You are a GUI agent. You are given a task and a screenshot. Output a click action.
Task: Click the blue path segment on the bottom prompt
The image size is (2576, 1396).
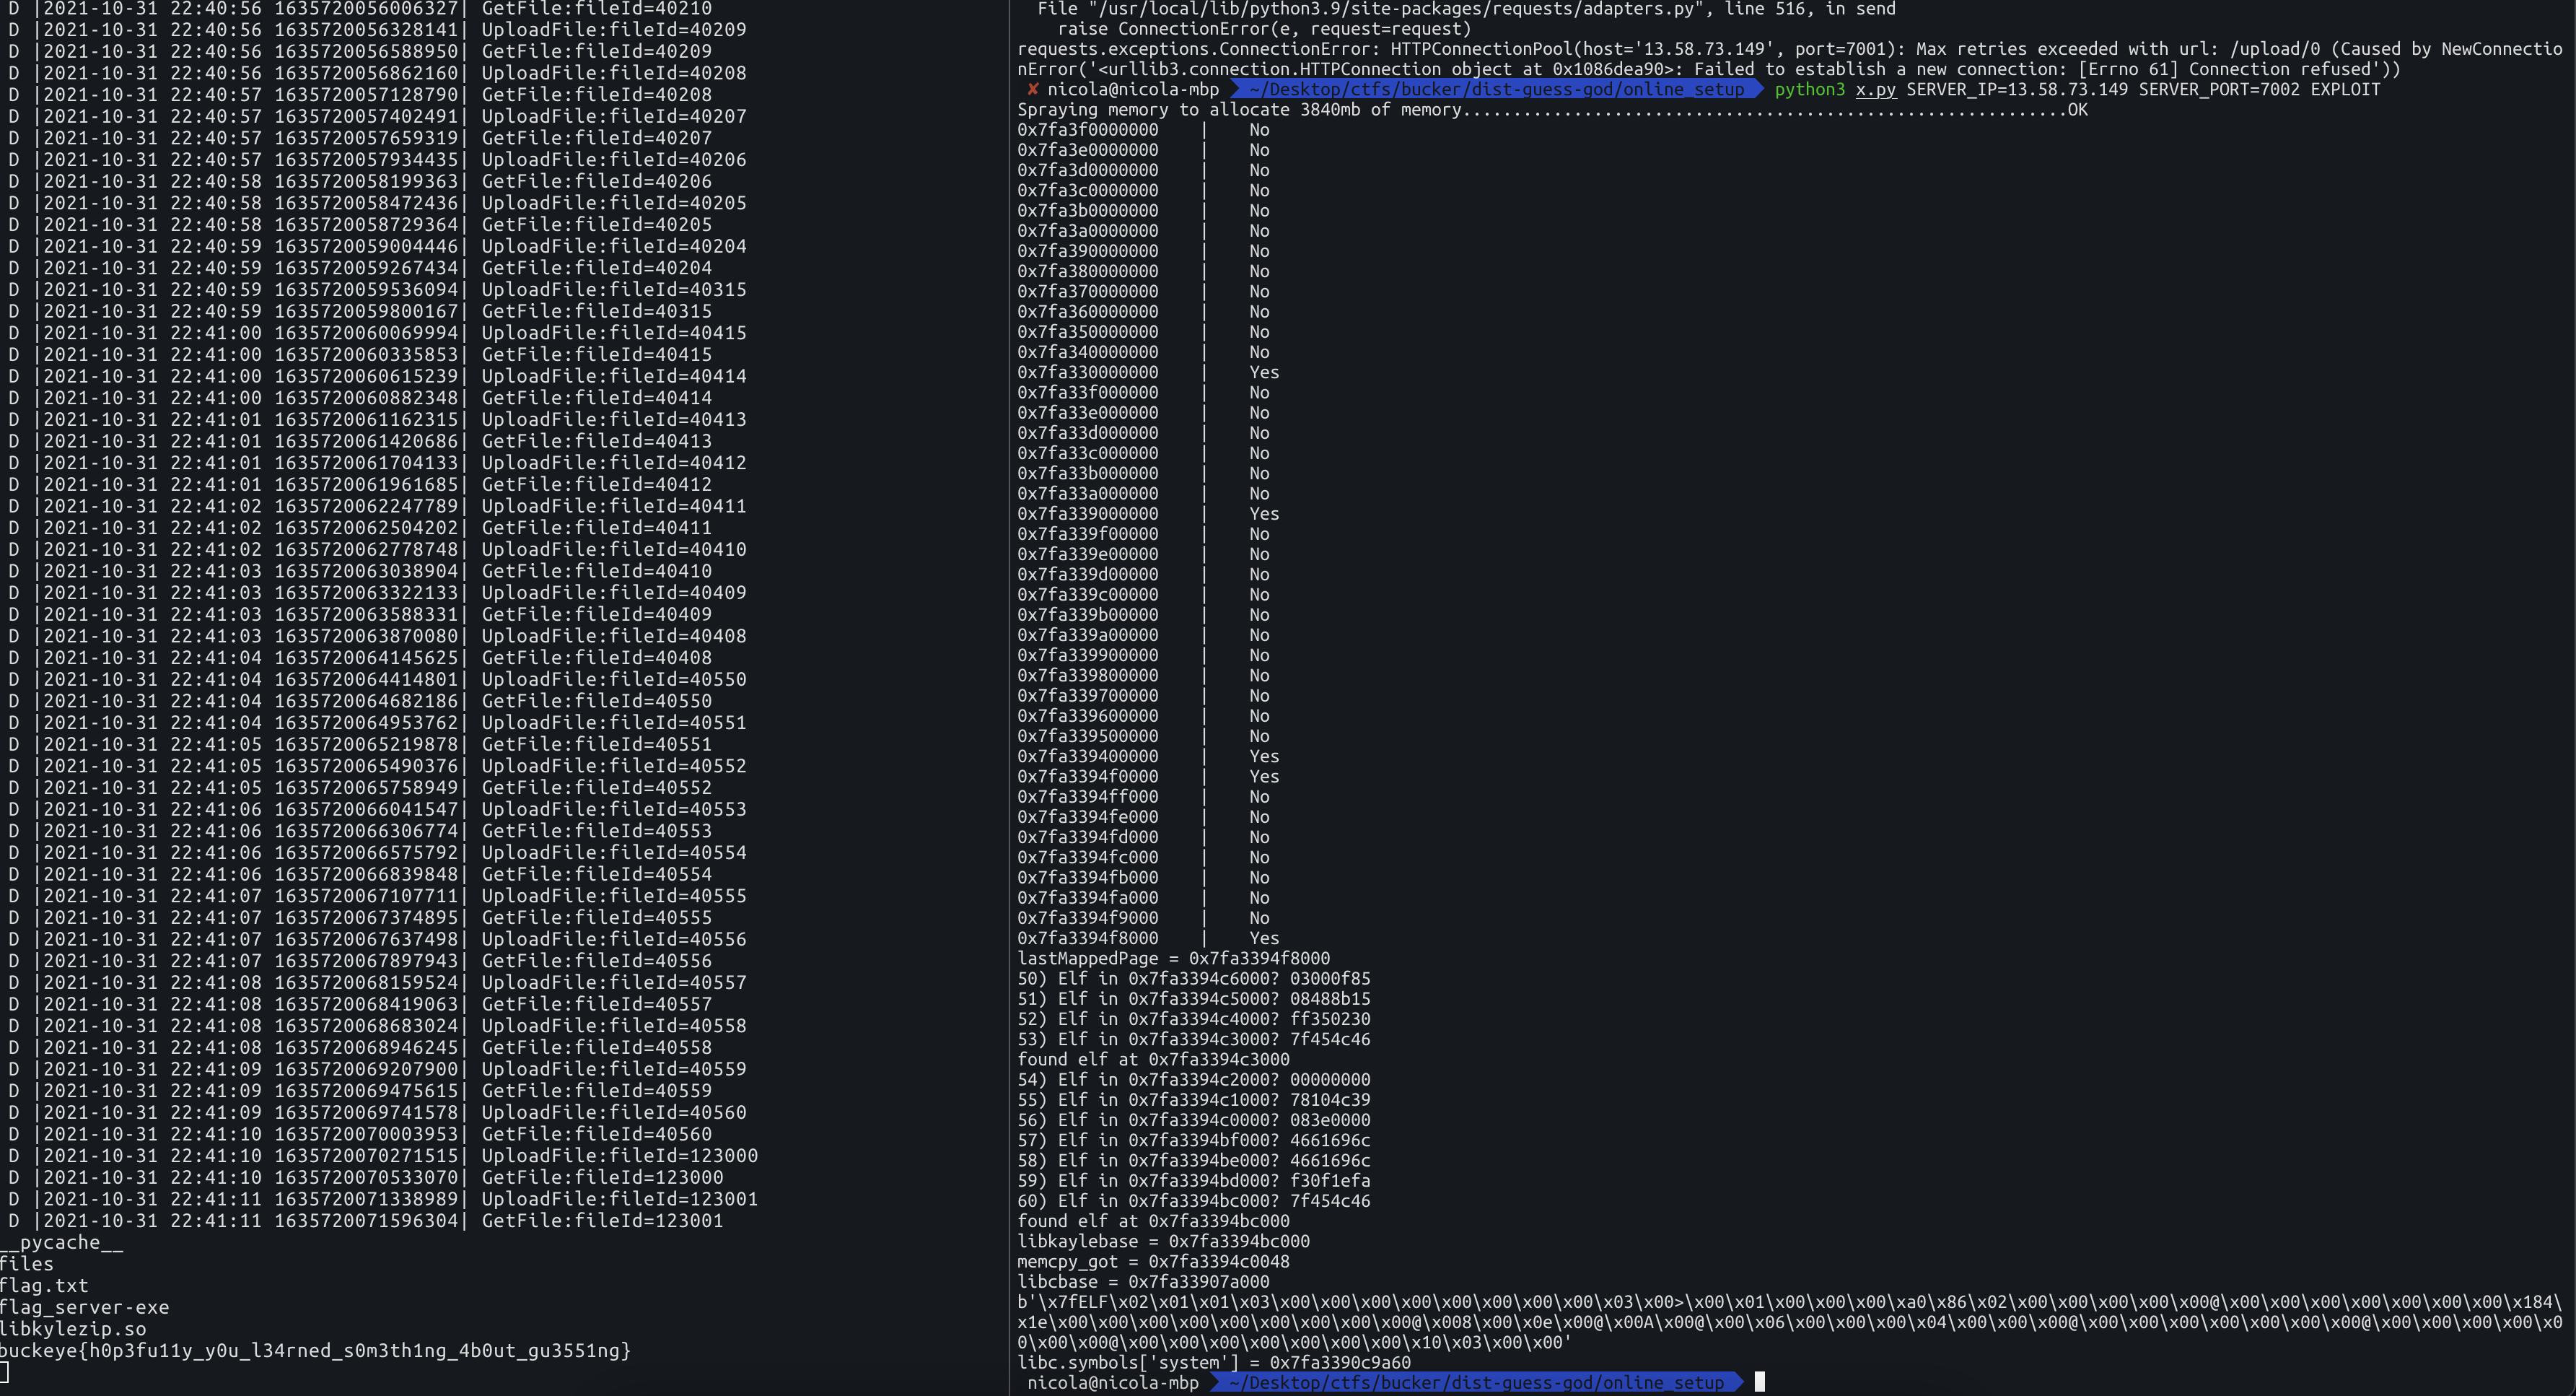point(1476,1382)
